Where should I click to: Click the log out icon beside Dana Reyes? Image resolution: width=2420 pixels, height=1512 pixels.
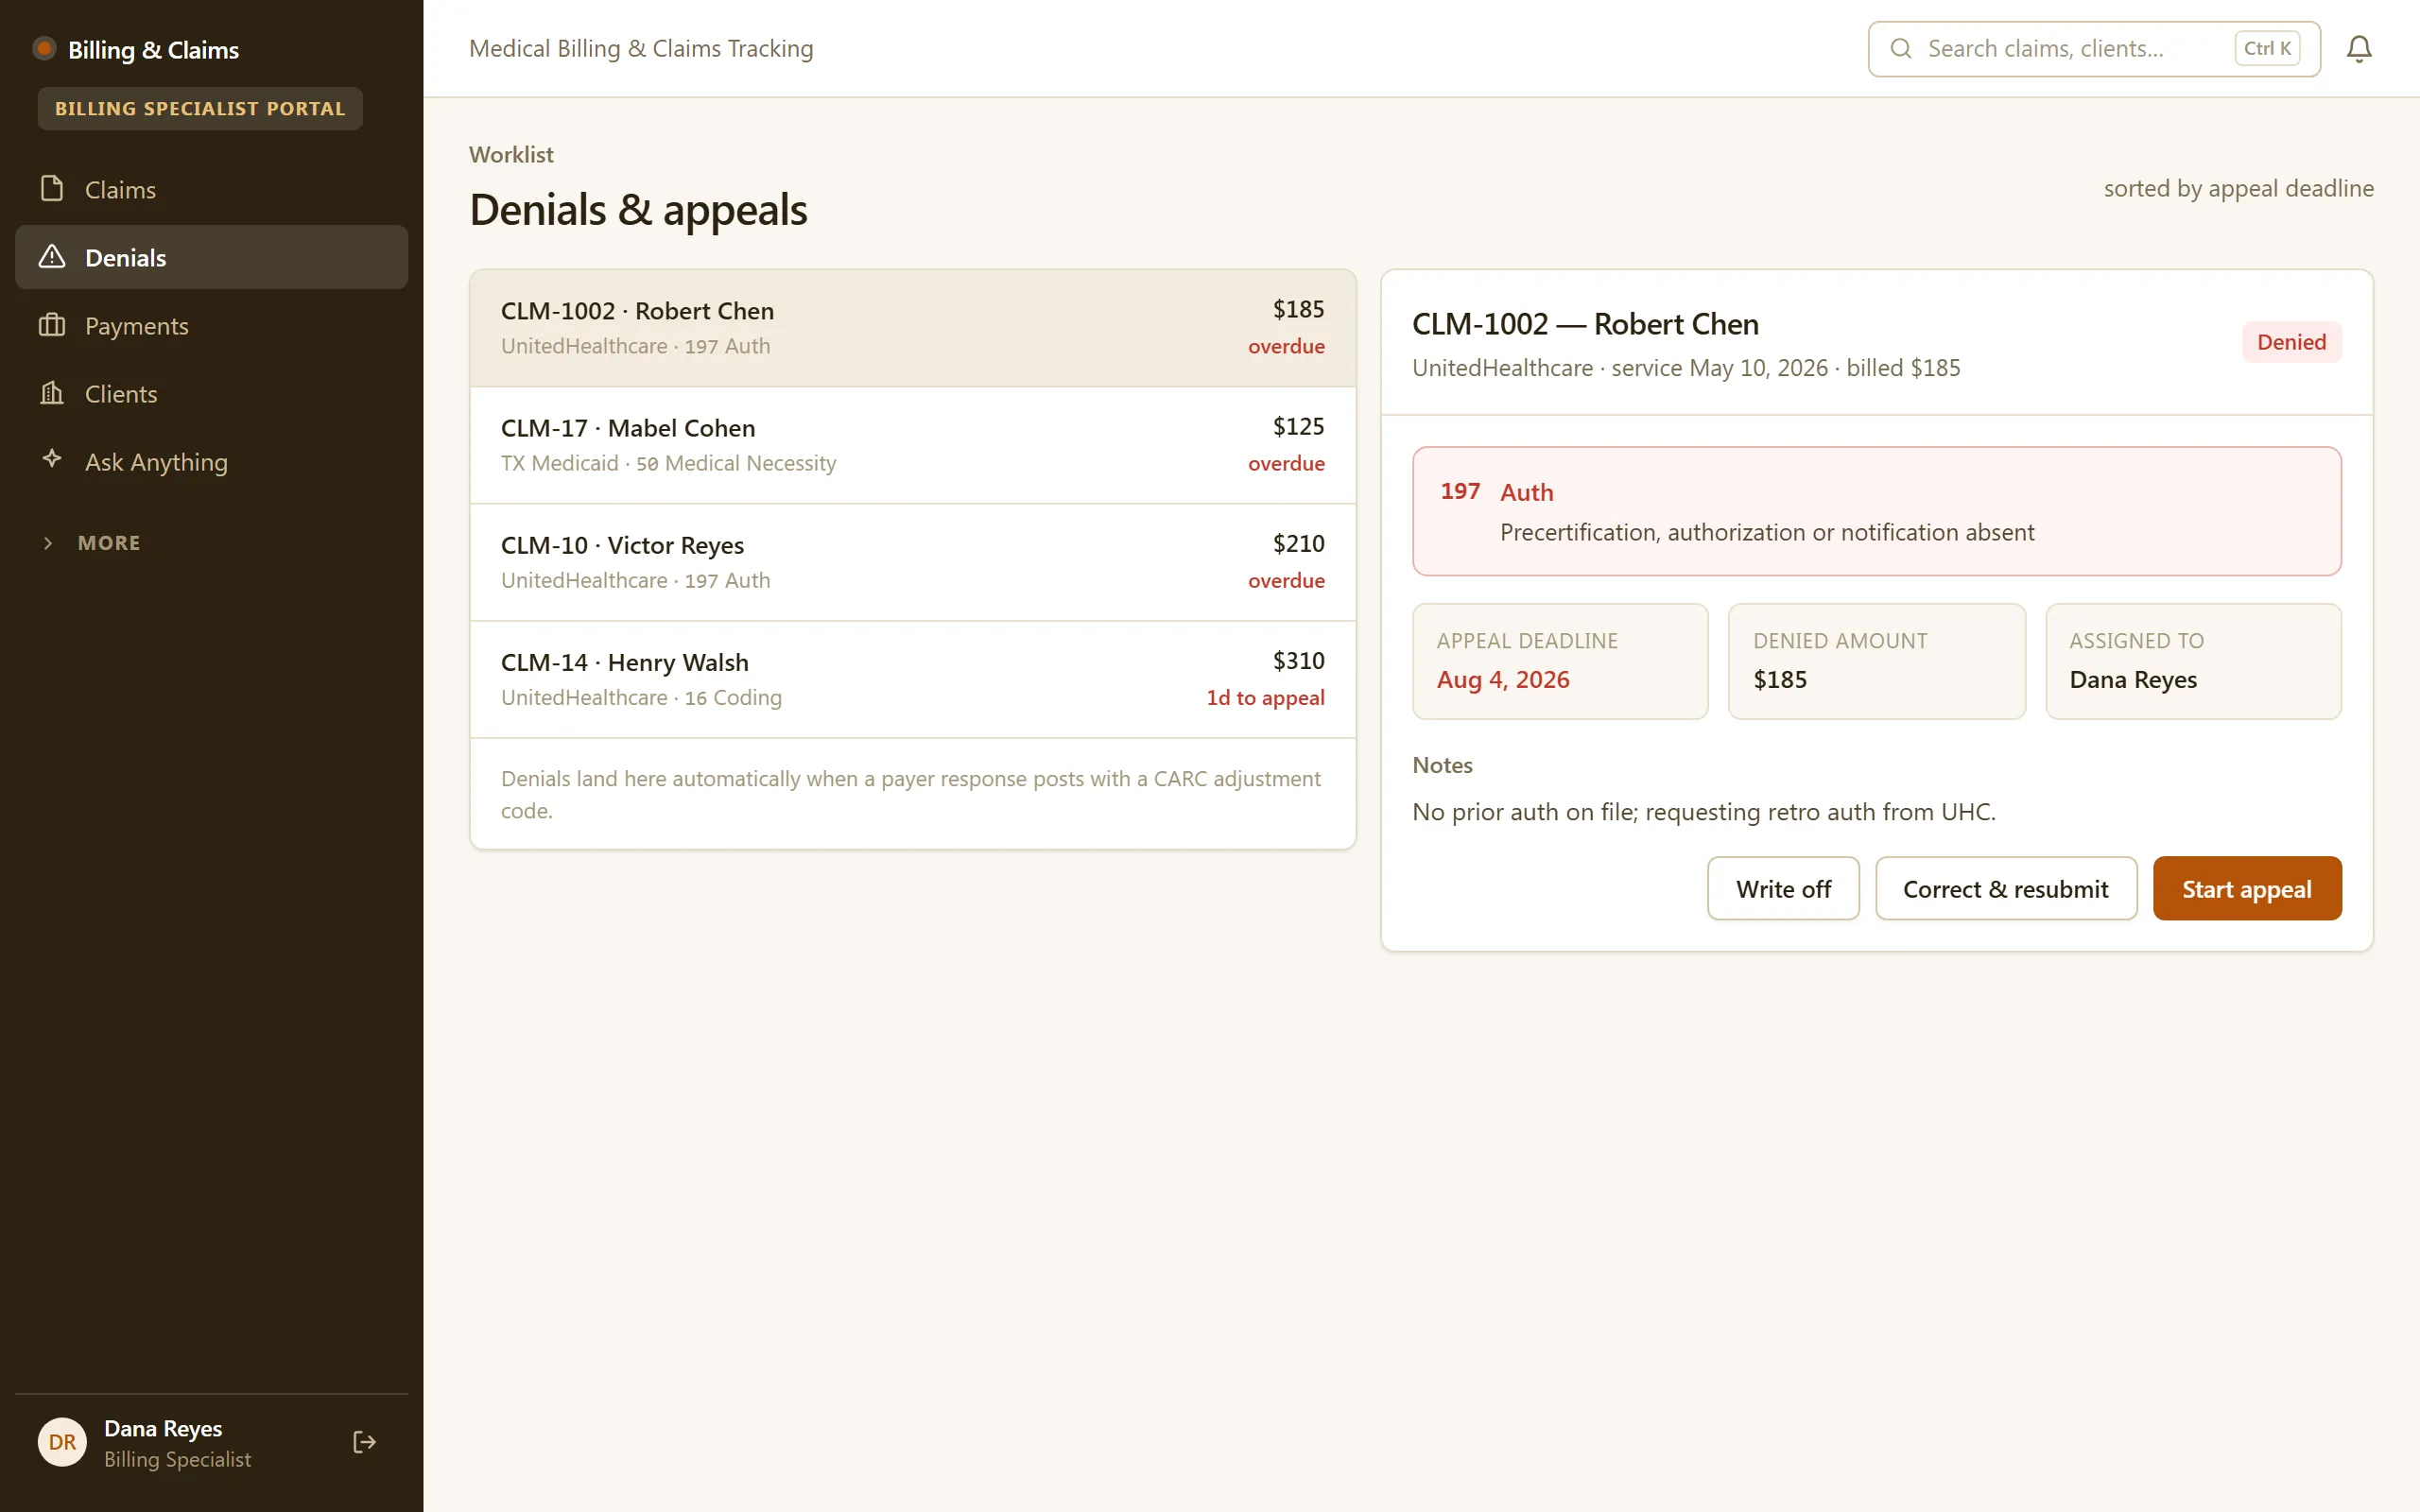coord(364,1442)
